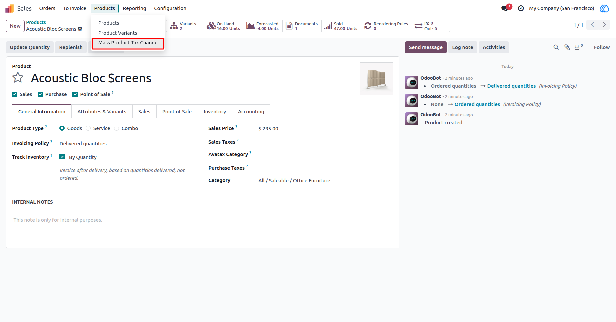Open In/Out transfers stat button
Image resolution: width=616 pixels, height=322 pixels.
pos(431,26)
